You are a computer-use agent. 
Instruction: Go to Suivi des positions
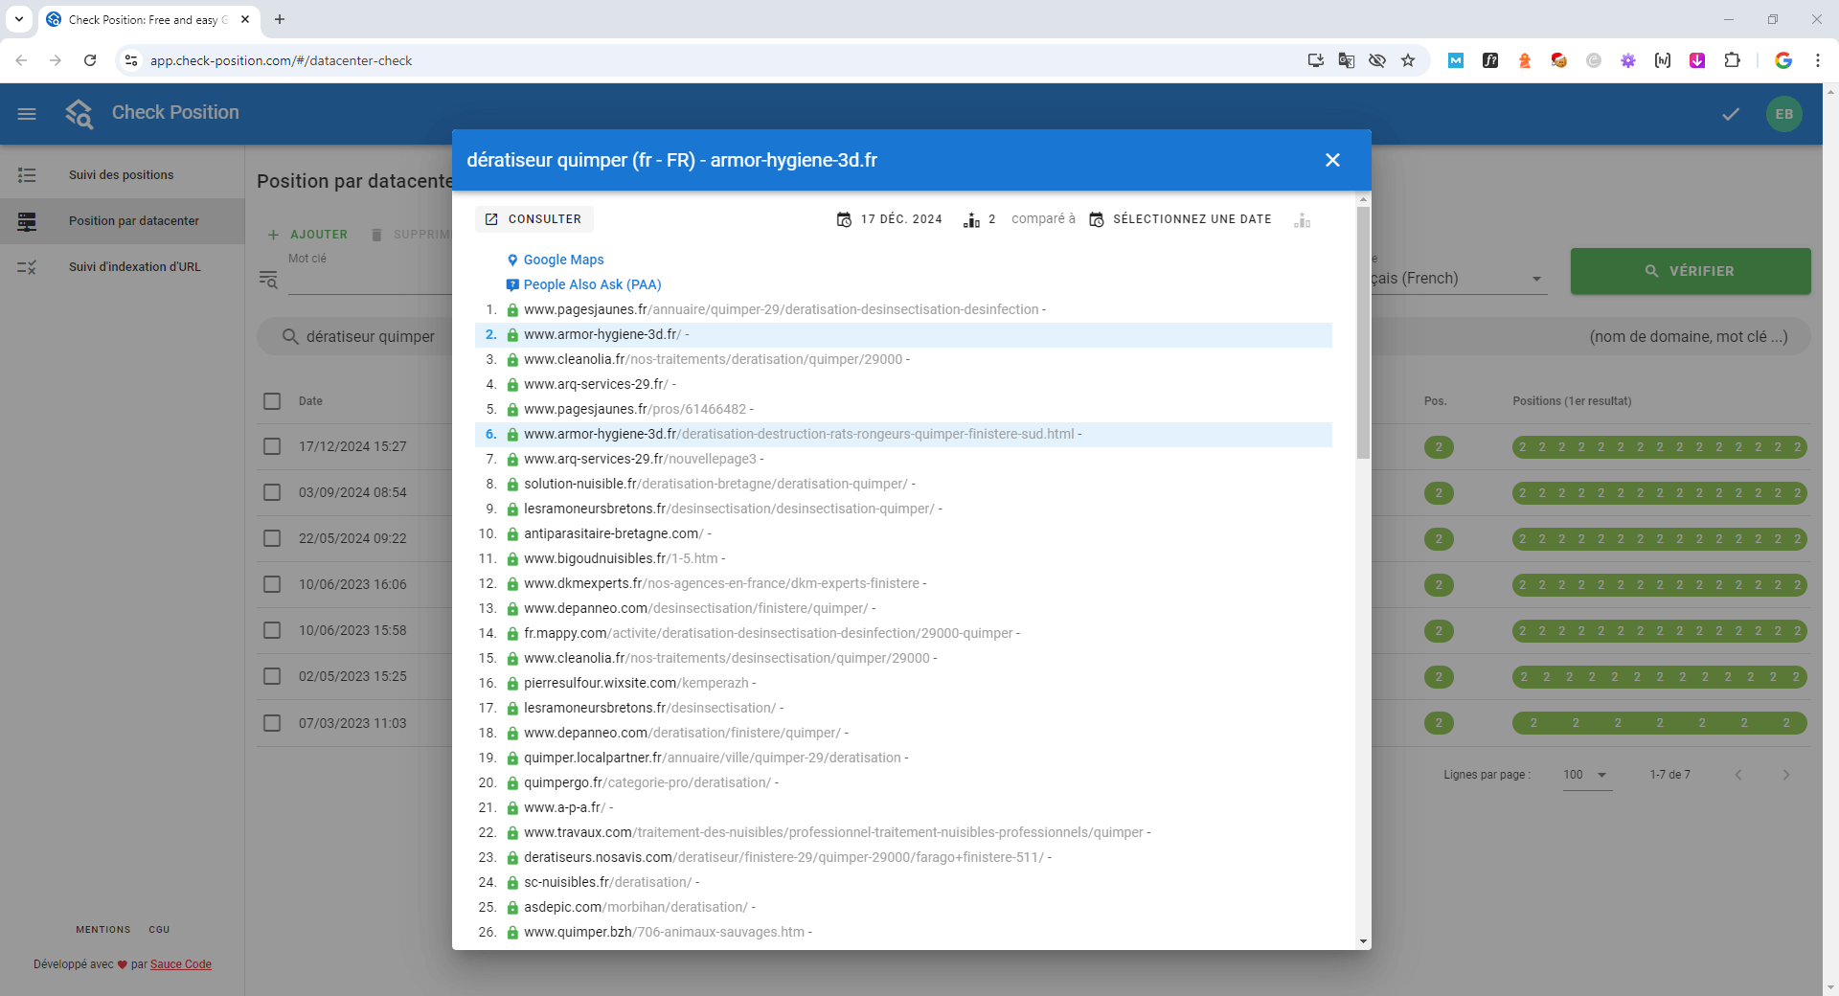(122, 175)
